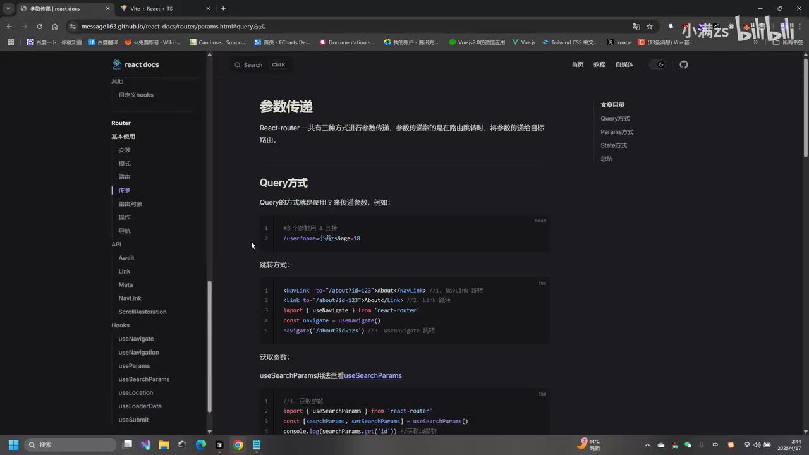Open Link in the API section
This screenshot has height=455, width=809.
click(124, 271)
